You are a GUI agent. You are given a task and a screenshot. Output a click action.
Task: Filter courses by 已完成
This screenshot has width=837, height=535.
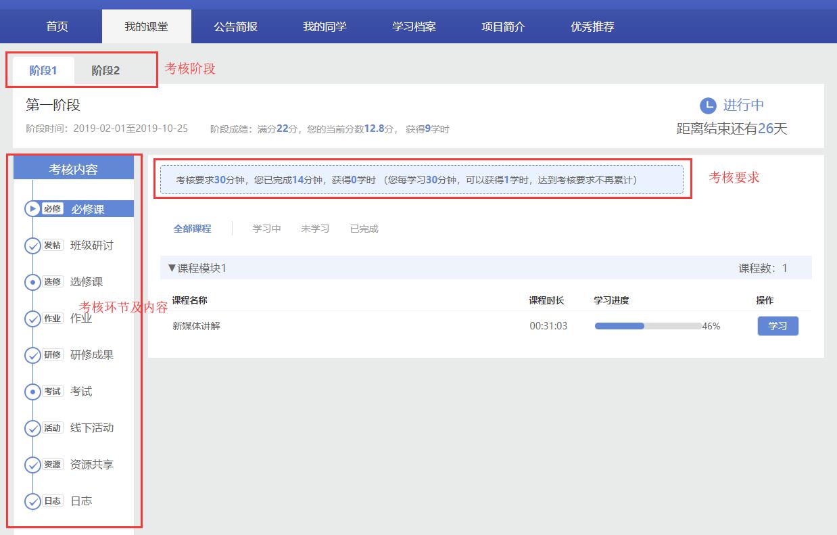(364, 229)
